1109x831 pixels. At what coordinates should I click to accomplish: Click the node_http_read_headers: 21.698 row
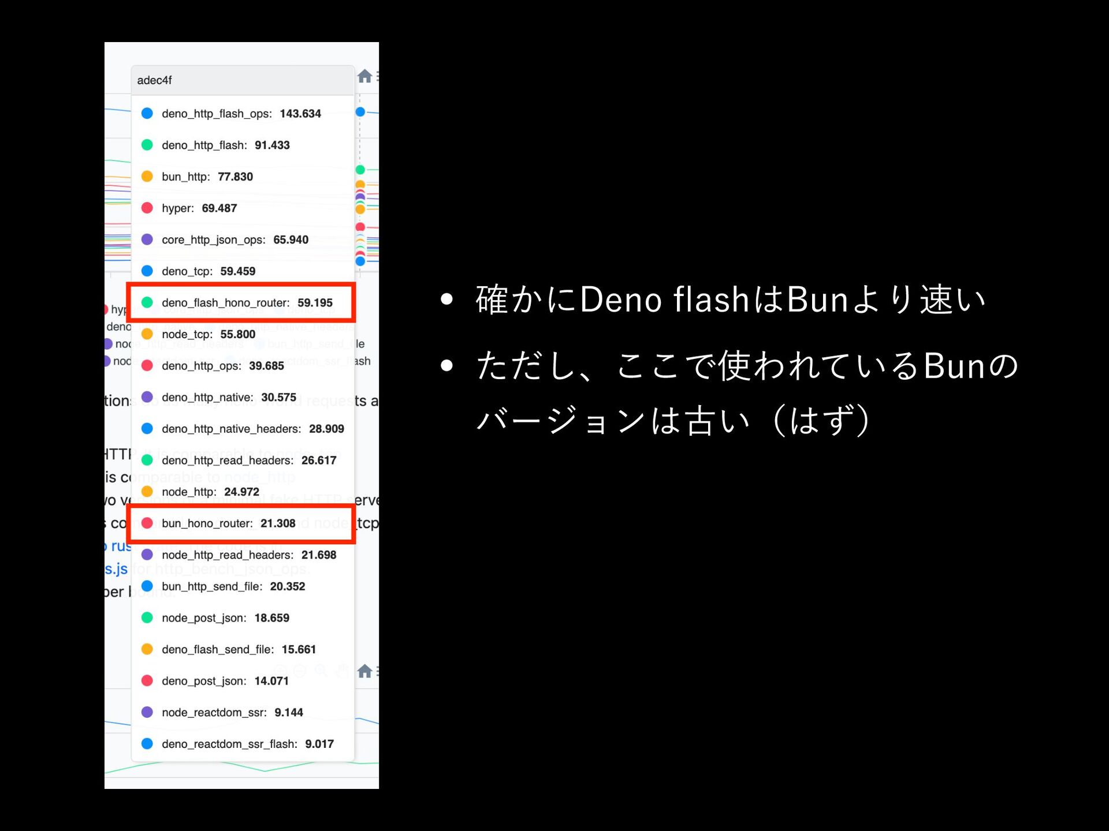[243, 555]
